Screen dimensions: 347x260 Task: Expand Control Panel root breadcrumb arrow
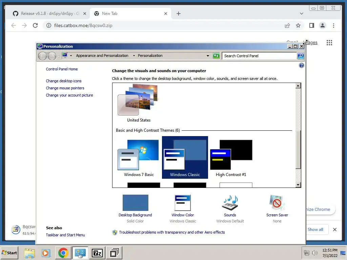tap(71, 56)
